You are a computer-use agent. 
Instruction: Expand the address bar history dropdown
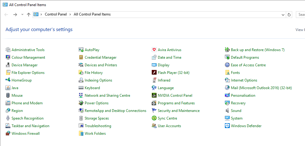pyautogui.click(x=283, y=15)
